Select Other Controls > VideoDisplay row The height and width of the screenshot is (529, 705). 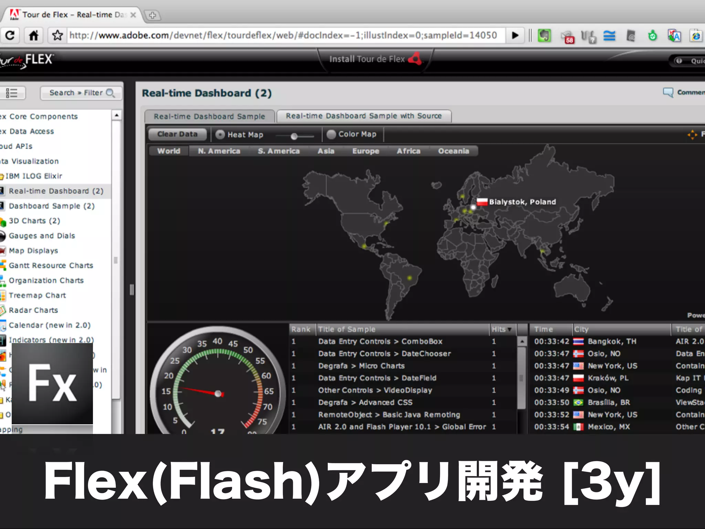(x=403, y=391)
